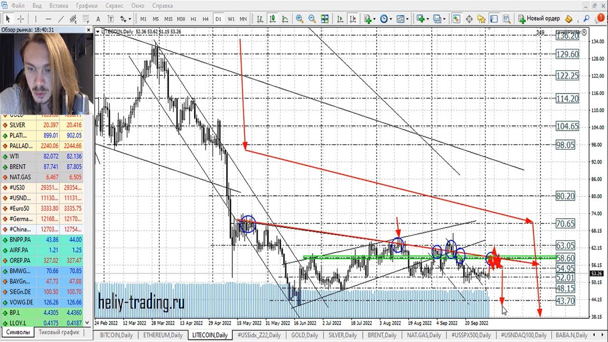Switch to the BITCOIN,Daily chart tab
608x342 pixels.
tap(116, 335)
